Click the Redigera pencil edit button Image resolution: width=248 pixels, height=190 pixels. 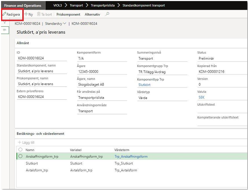(x=11, y=15)
